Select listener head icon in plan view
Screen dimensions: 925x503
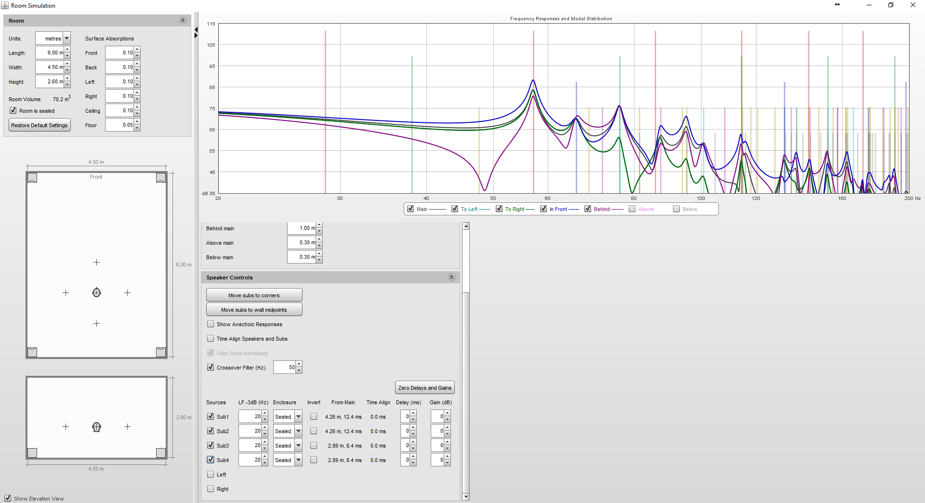point(96,292)
